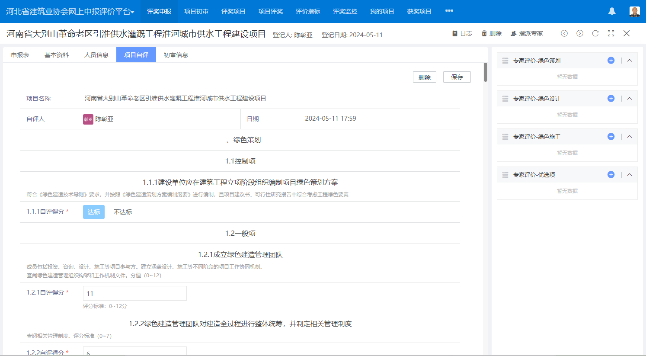Click the 删除 button above the form
This screenshot has height=356, width=646.
pyautogui.click(x=424, y=77)
